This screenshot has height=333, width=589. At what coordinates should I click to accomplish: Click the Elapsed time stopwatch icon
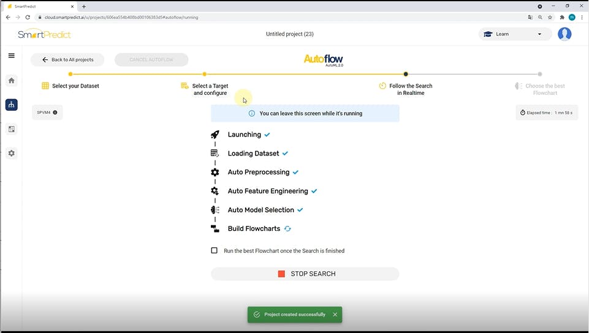pos(523,113)
